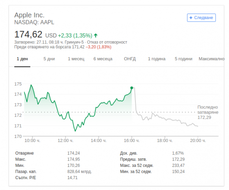Click the Дох. див. value 1,67%
Image resolution: width=229 pixels, height=190 pixels.
(178, 153)
